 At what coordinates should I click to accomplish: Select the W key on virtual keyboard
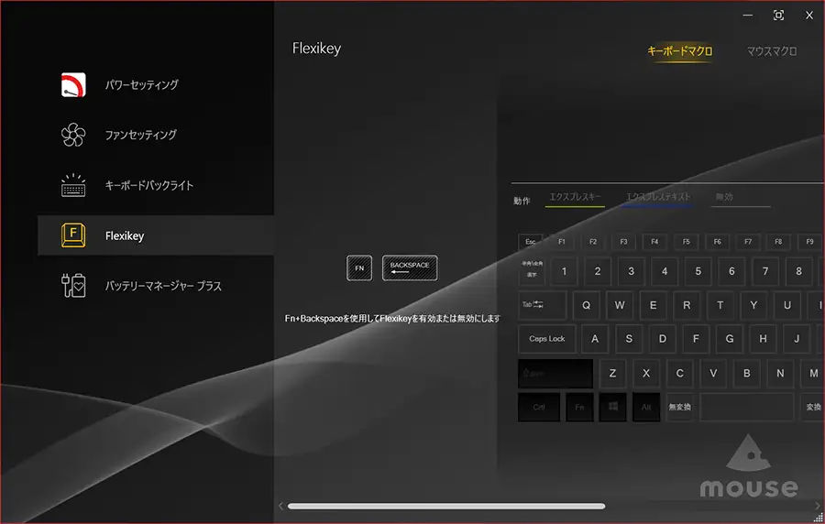point(620,305)
